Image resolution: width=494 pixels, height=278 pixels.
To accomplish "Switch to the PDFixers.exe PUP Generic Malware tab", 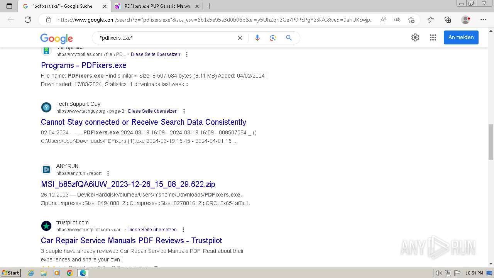I will tap(157, 6).
